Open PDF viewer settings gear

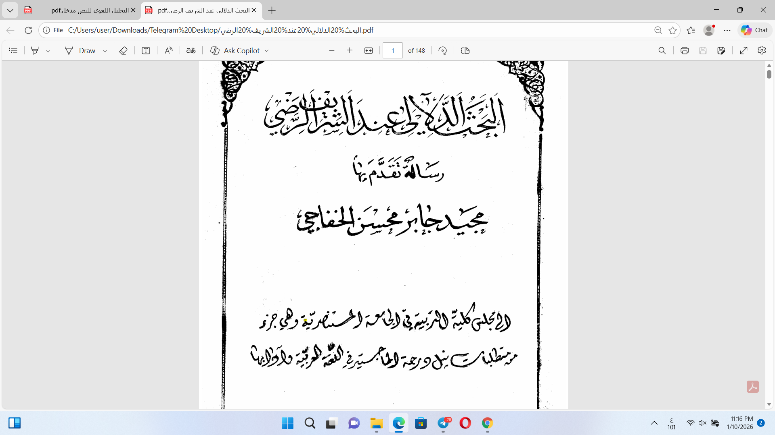(x=762, y=50)
